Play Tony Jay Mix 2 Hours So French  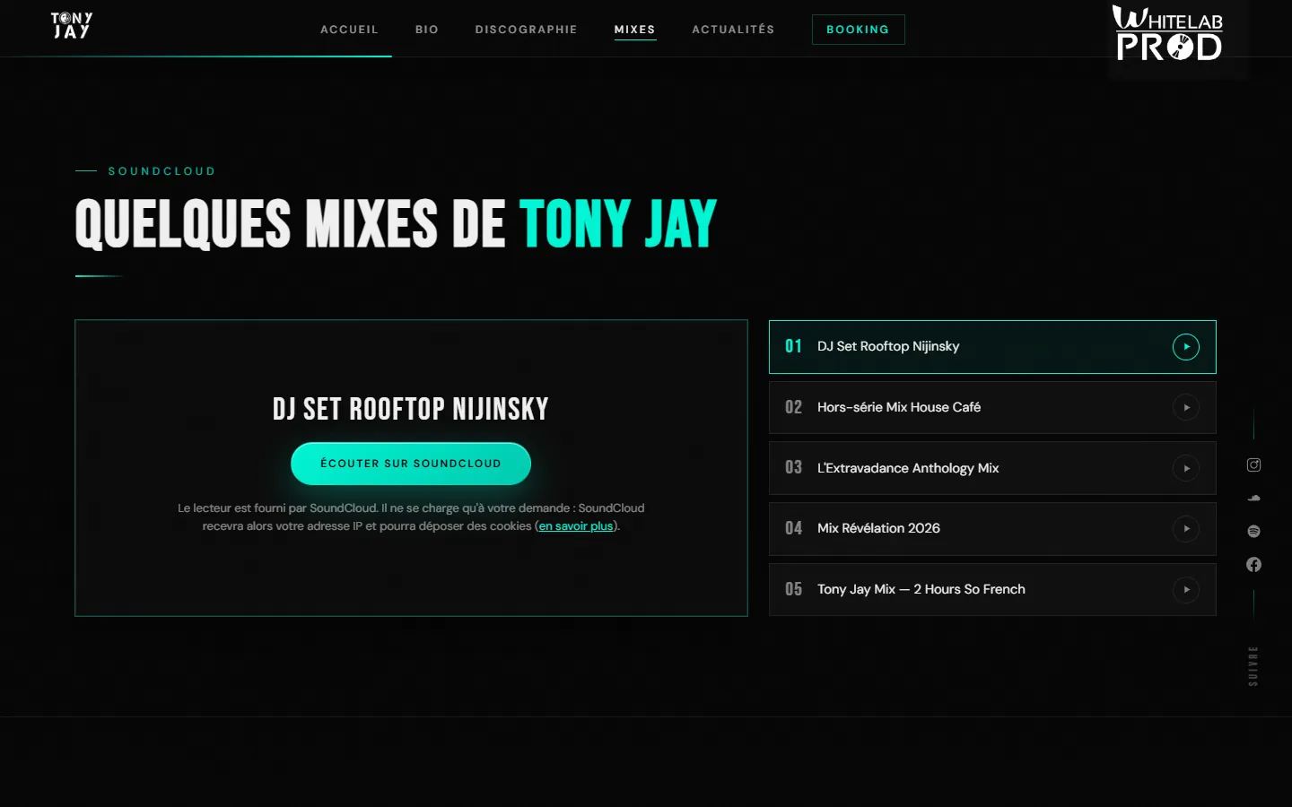coord(1186,590)
